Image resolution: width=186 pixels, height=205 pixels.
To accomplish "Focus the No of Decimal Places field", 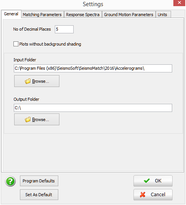I will (x=64, y=29).
